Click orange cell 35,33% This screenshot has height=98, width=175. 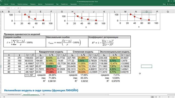[x=83, y=72]
